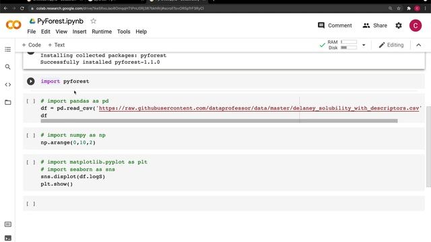
Task: Click 'sns.displot(df.logS)' code line
Action: pyautogui.click(x=73, y=177)
